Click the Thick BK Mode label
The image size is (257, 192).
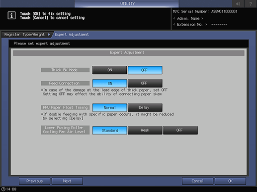pos(65,70)
